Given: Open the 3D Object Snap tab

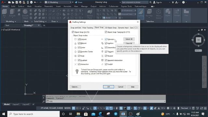Looking at the screenshot, I should (x=111, y=28).
